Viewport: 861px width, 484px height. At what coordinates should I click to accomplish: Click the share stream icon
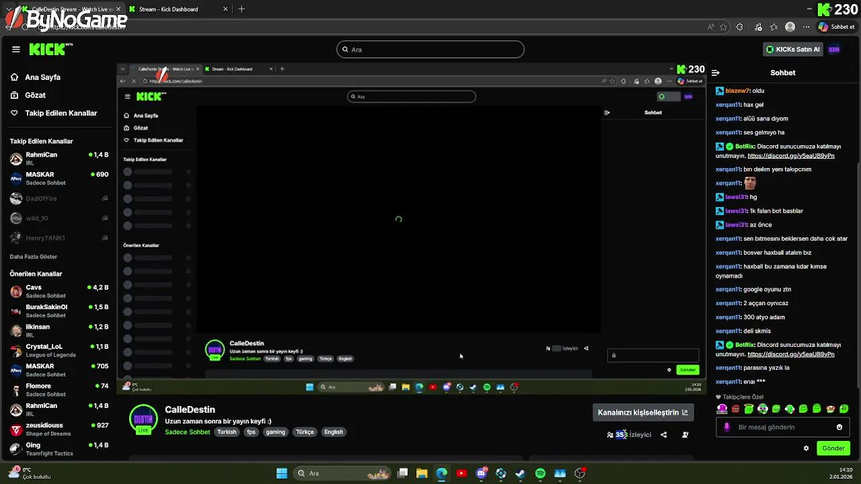coord(664,435)
